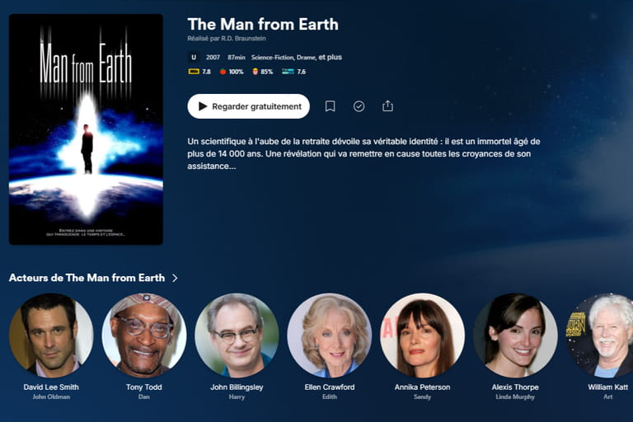Expand genres via 'et plus' link

330,57
